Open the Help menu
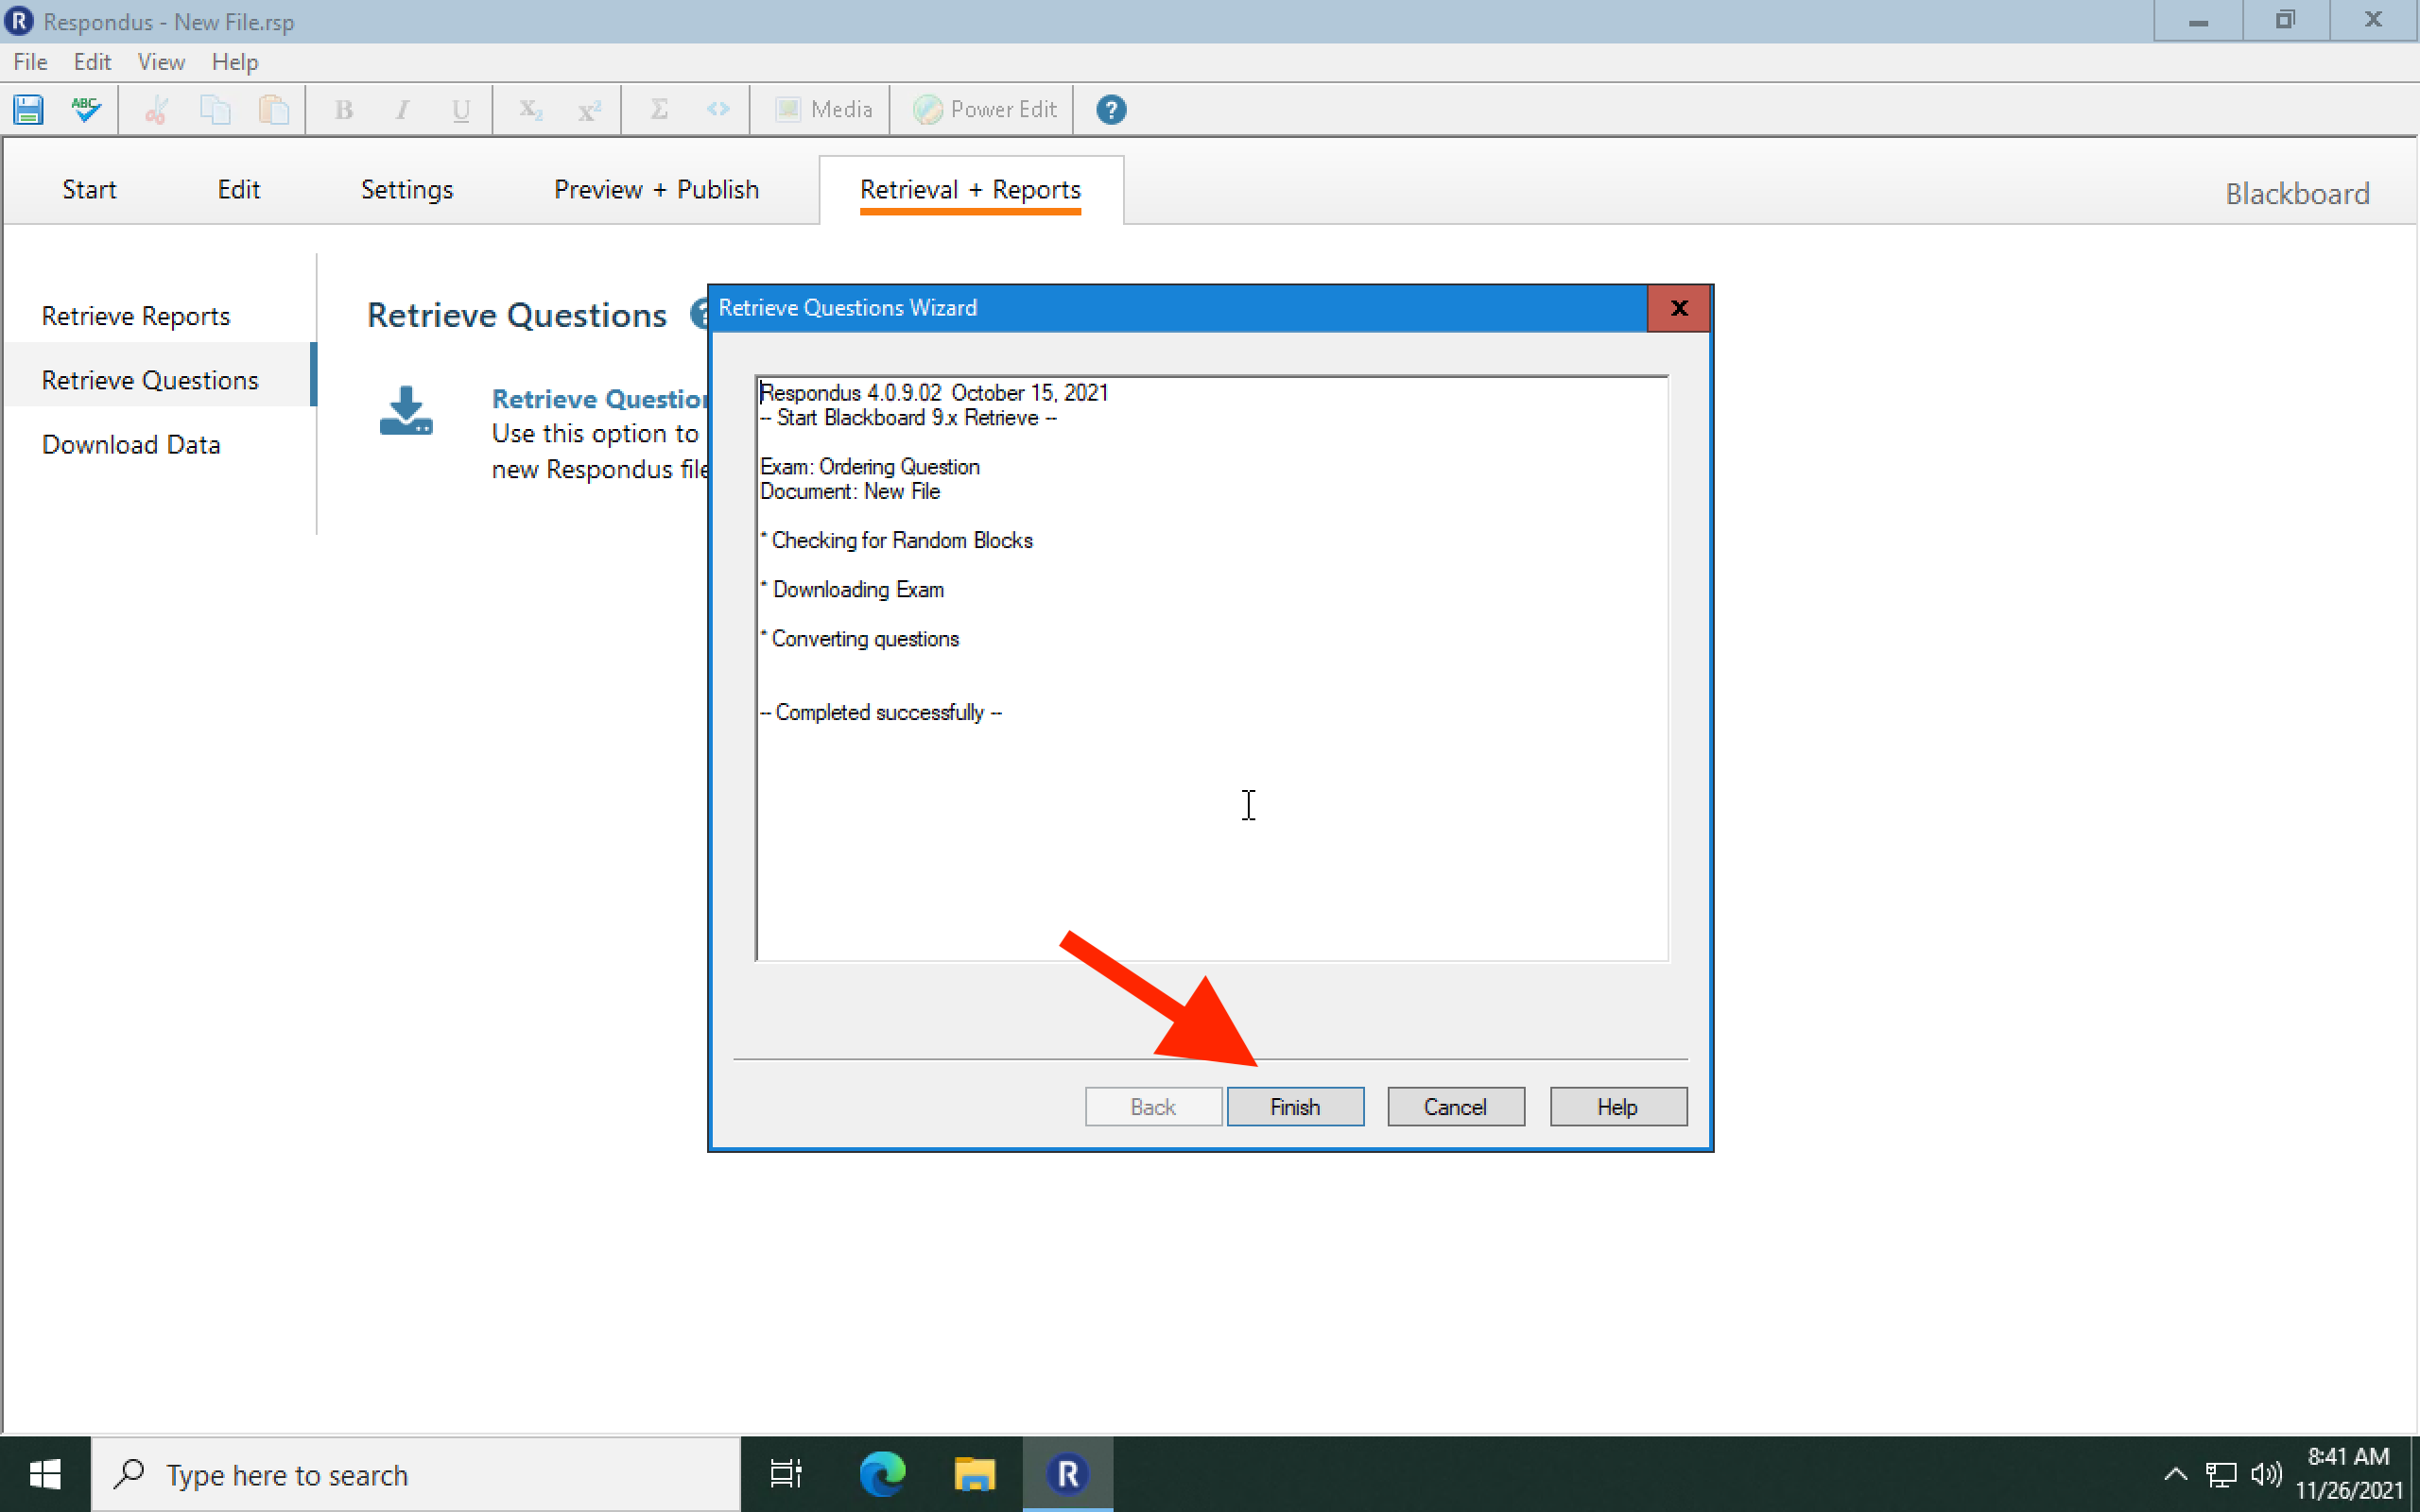2420x1512 pixels. tap(235, 62)
